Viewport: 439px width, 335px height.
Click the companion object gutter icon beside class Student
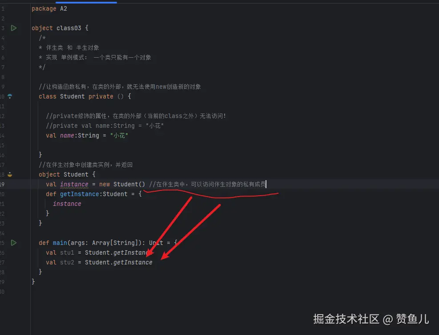tap(9, 96)
